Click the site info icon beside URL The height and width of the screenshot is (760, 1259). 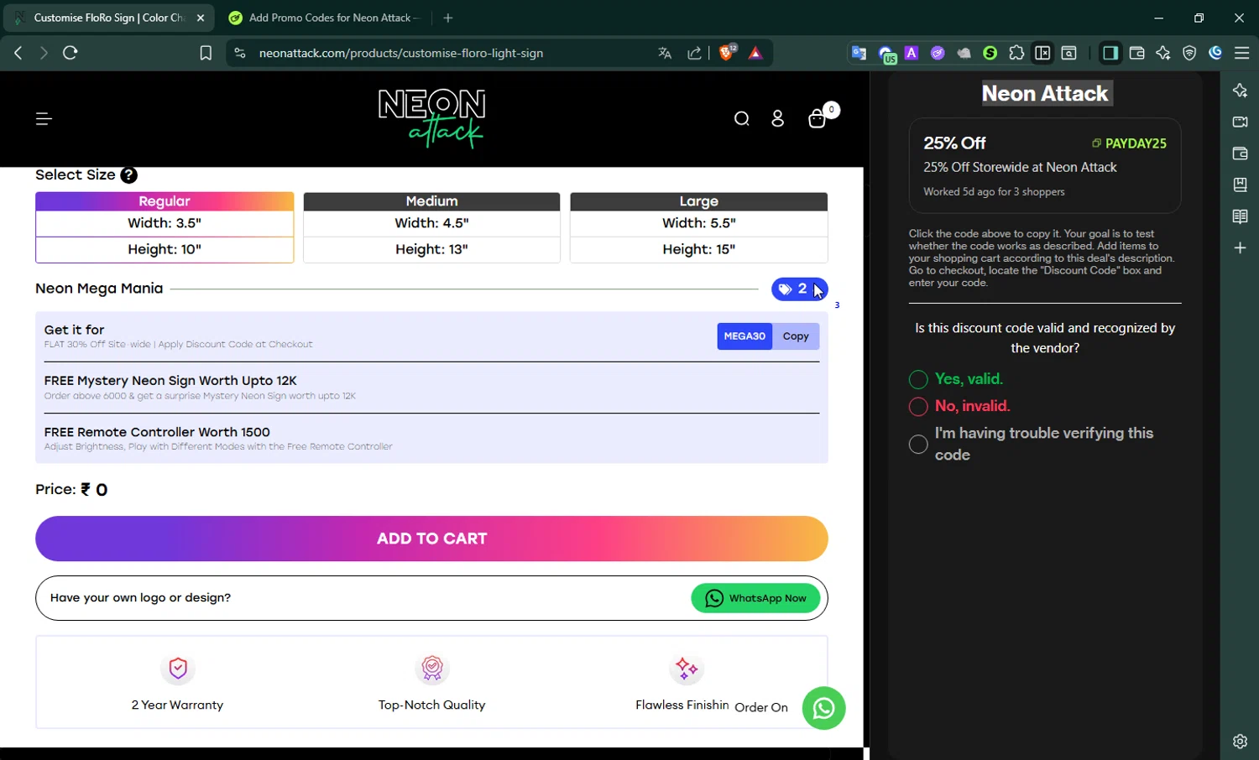point(239,53)
